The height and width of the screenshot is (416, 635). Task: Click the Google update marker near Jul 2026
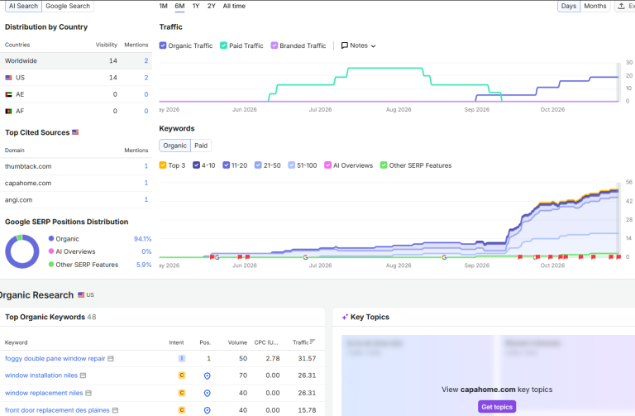305,257
